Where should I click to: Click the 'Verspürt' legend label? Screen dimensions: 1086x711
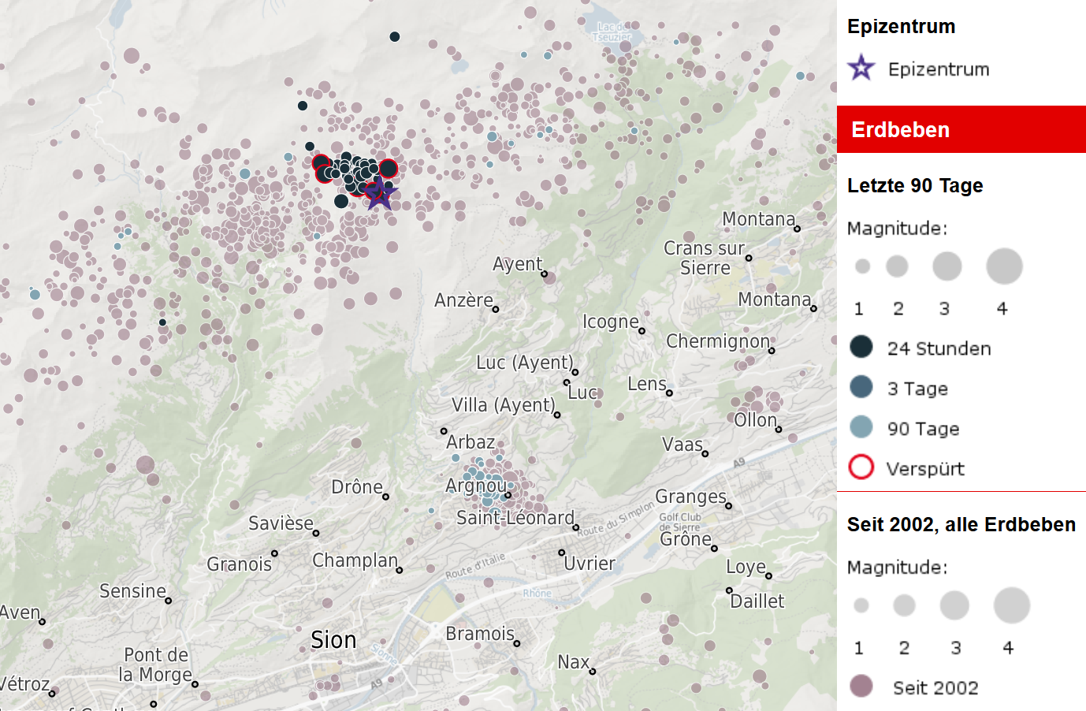click(925, 469)
